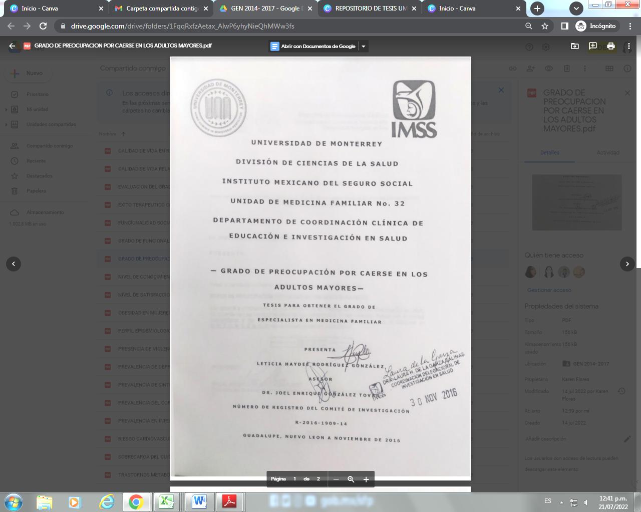Open Word from taskbar

[x=199, y=501]
